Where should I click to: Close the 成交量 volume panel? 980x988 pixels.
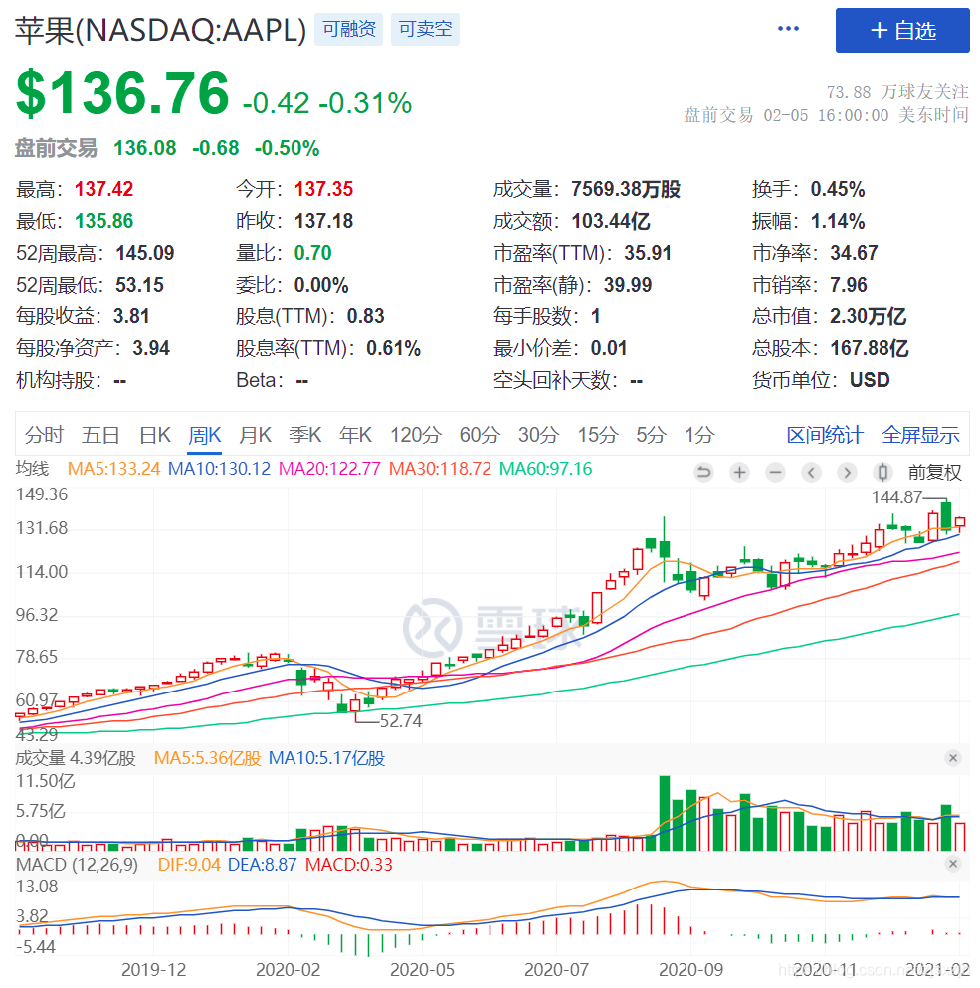click(x=953, y=758)
